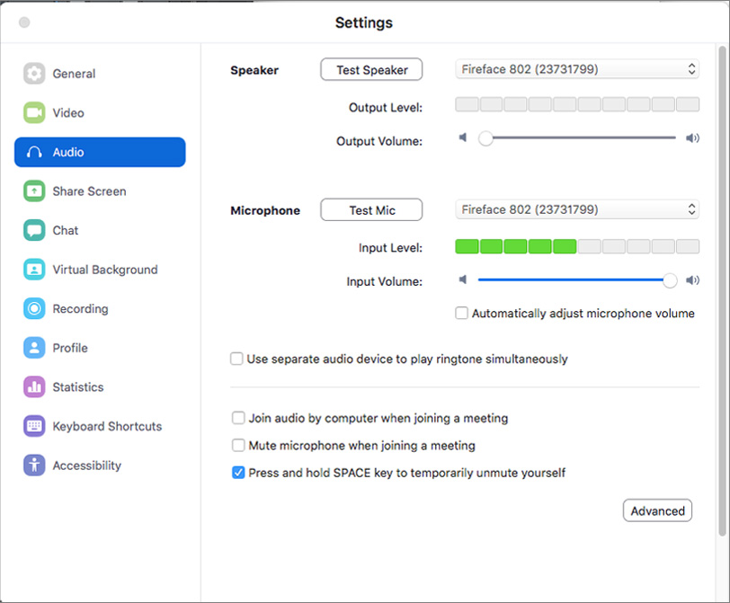The height and width of the screenshot is (603, 730).
Task: Check Mute microphone when joining a meeting
Action: click(238, 445)
